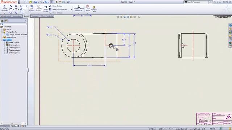Click the Ø65 diameter dimension

point(50,27)
